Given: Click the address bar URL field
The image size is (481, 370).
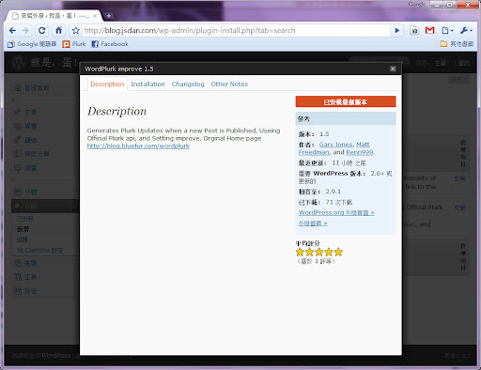Looking at the screenshot, I should pos(237,30).
